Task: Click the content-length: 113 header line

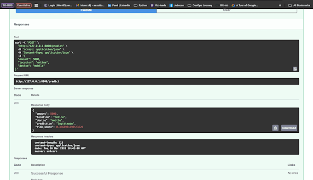Action: [49, 142]
